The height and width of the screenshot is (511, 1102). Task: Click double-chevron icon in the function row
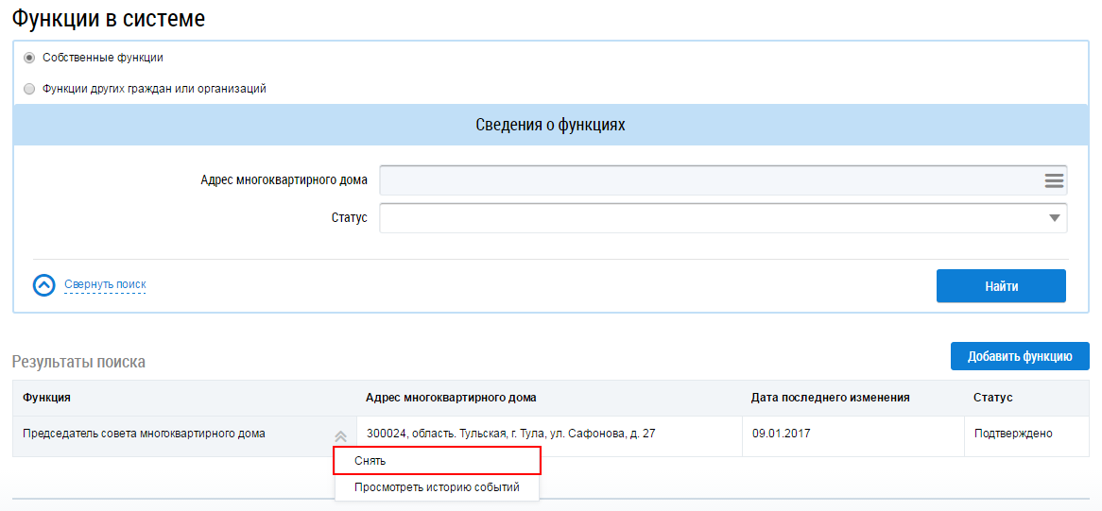pyautogui.click(x=340, y=436)
